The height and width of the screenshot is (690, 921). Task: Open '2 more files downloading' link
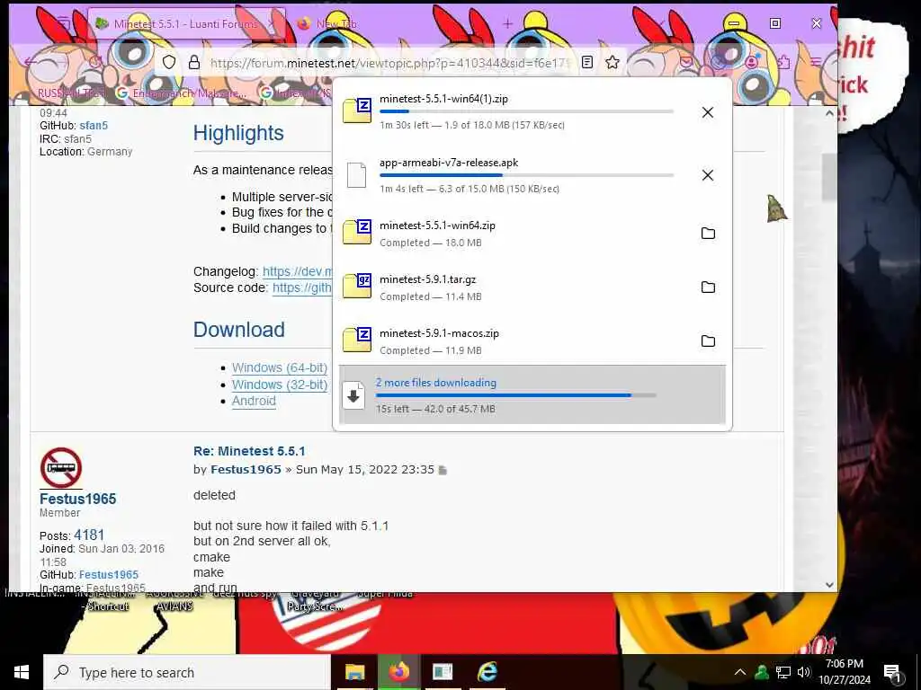(436, 383)
